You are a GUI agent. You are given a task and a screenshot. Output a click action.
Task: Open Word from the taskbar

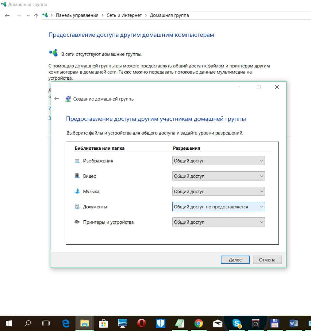(x=294, y=323)
